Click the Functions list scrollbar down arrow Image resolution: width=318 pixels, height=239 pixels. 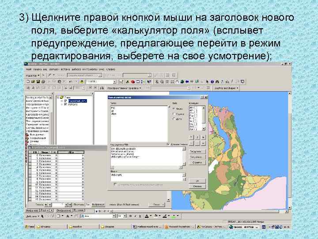204,129
